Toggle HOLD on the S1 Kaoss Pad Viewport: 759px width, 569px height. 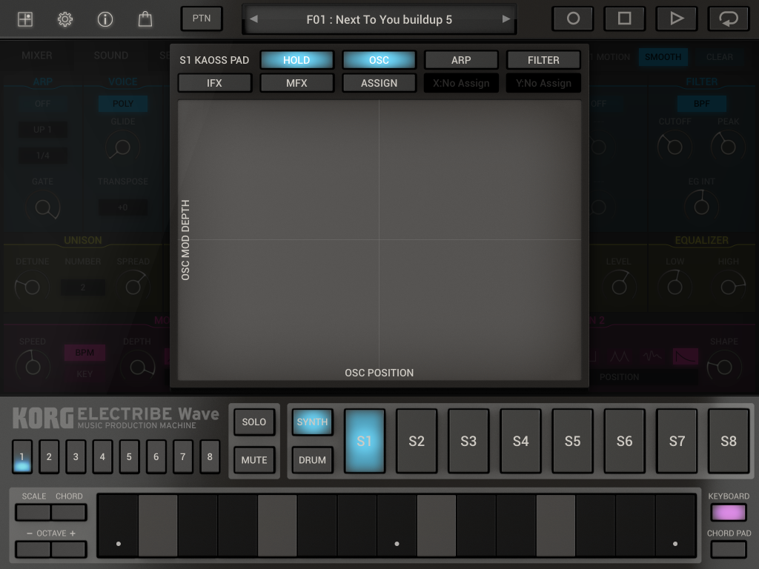click(296, 59)
